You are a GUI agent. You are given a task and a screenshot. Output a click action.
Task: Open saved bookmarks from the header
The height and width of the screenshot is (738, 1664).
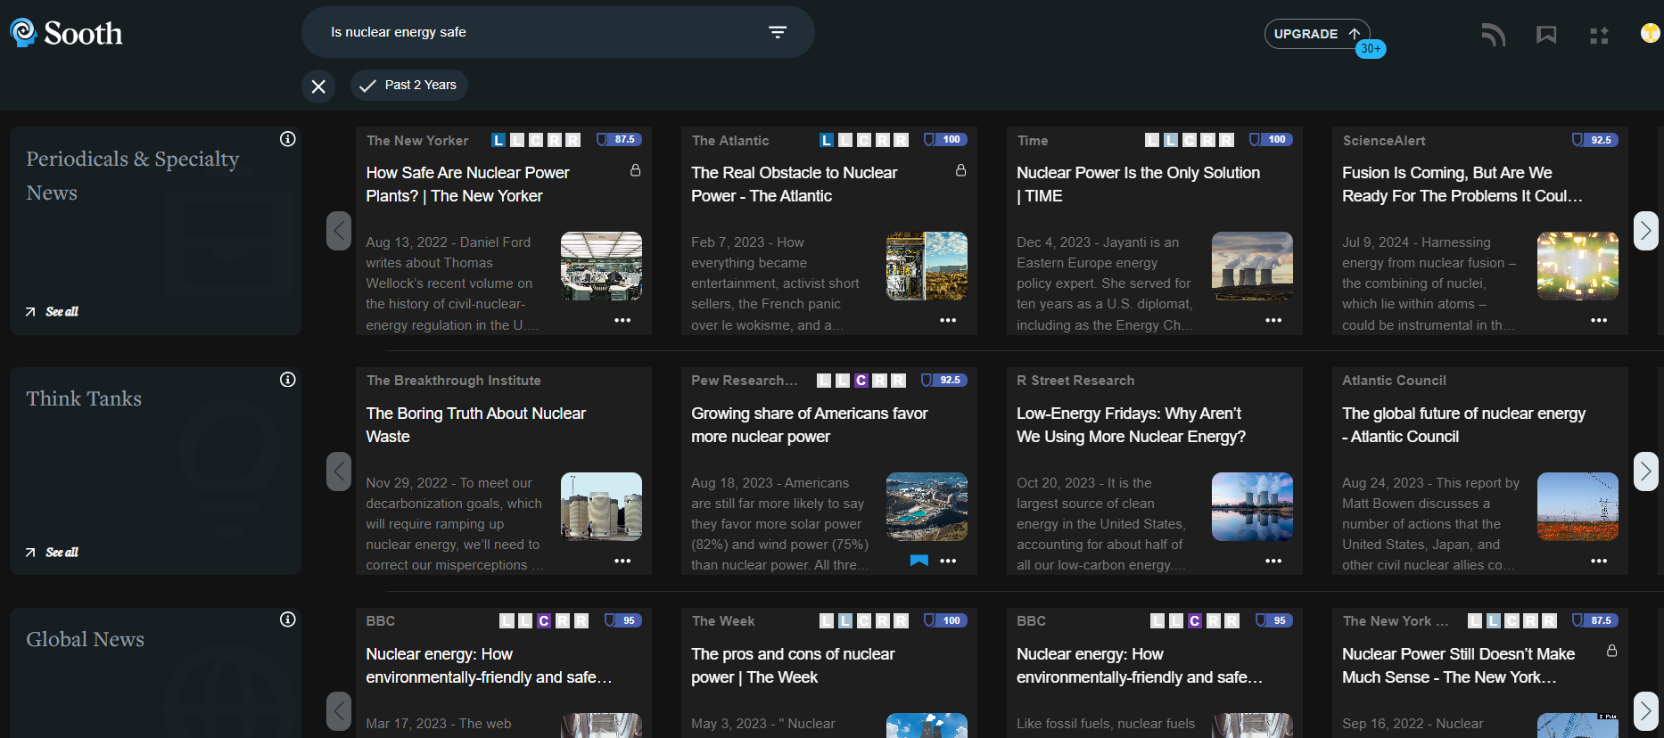tap(1546, 35)
